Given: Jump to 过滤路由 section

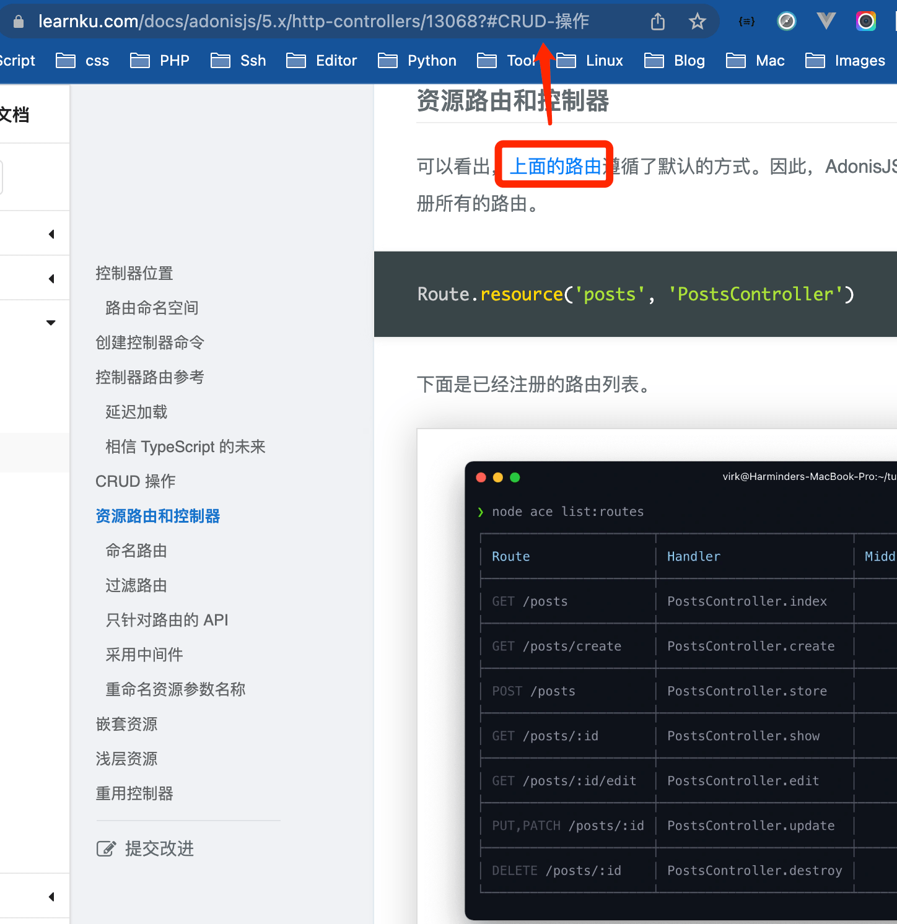Looking at the screenshot, I should tap(136, 585).
